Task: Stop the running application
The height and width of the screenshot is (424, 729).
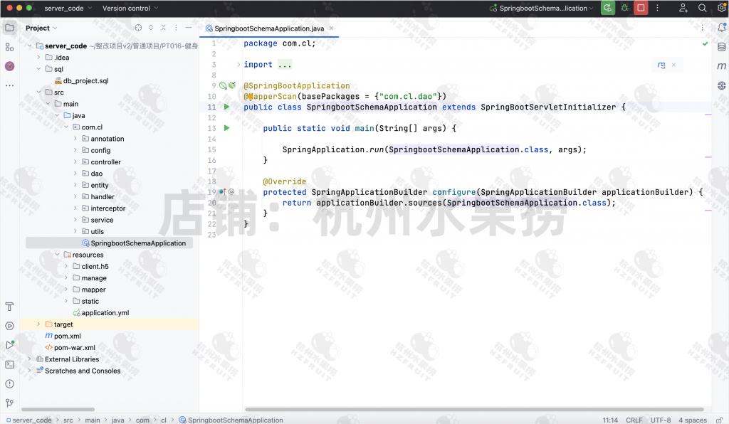Action: pyautogui.click(x=641, y=9)
